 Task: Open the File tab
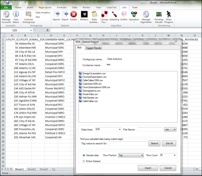pos(6,7)
